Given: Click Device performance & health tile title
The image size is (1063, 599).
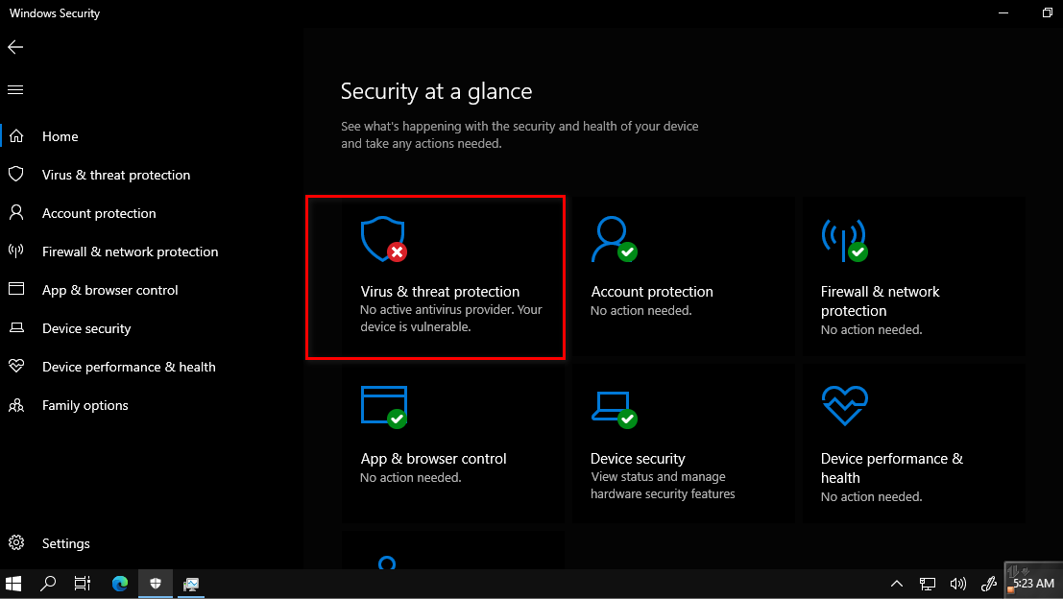Looking at the screenshot, I should pyautogui.click(x=891, y=468).
